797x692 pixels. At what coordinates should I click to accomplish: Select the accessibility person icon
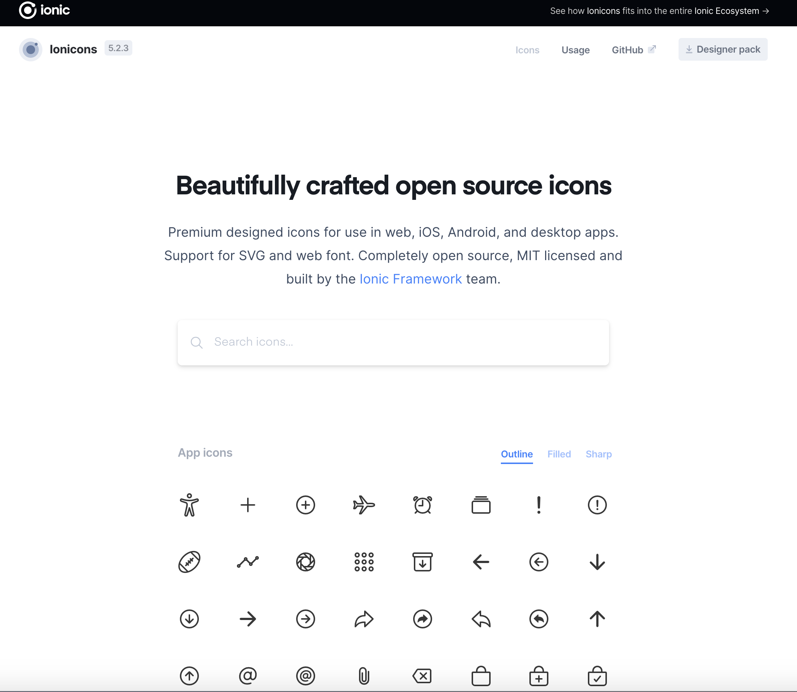pyautogui.click(x=189, y=505)
